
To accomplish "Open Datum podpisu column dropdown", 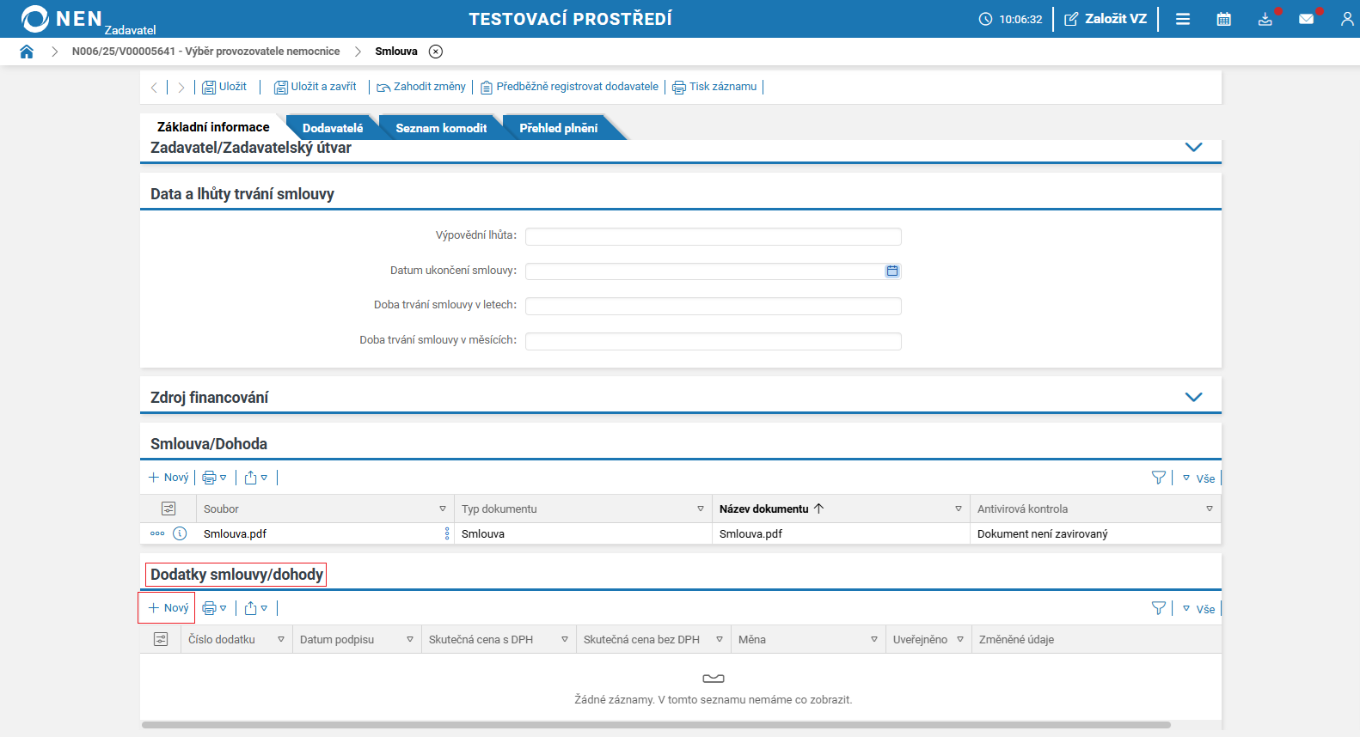I will [410, 640].
